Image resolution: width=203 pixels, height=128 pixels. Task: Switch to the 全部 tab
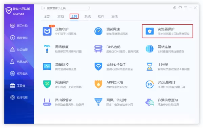(x=47, y=16)
